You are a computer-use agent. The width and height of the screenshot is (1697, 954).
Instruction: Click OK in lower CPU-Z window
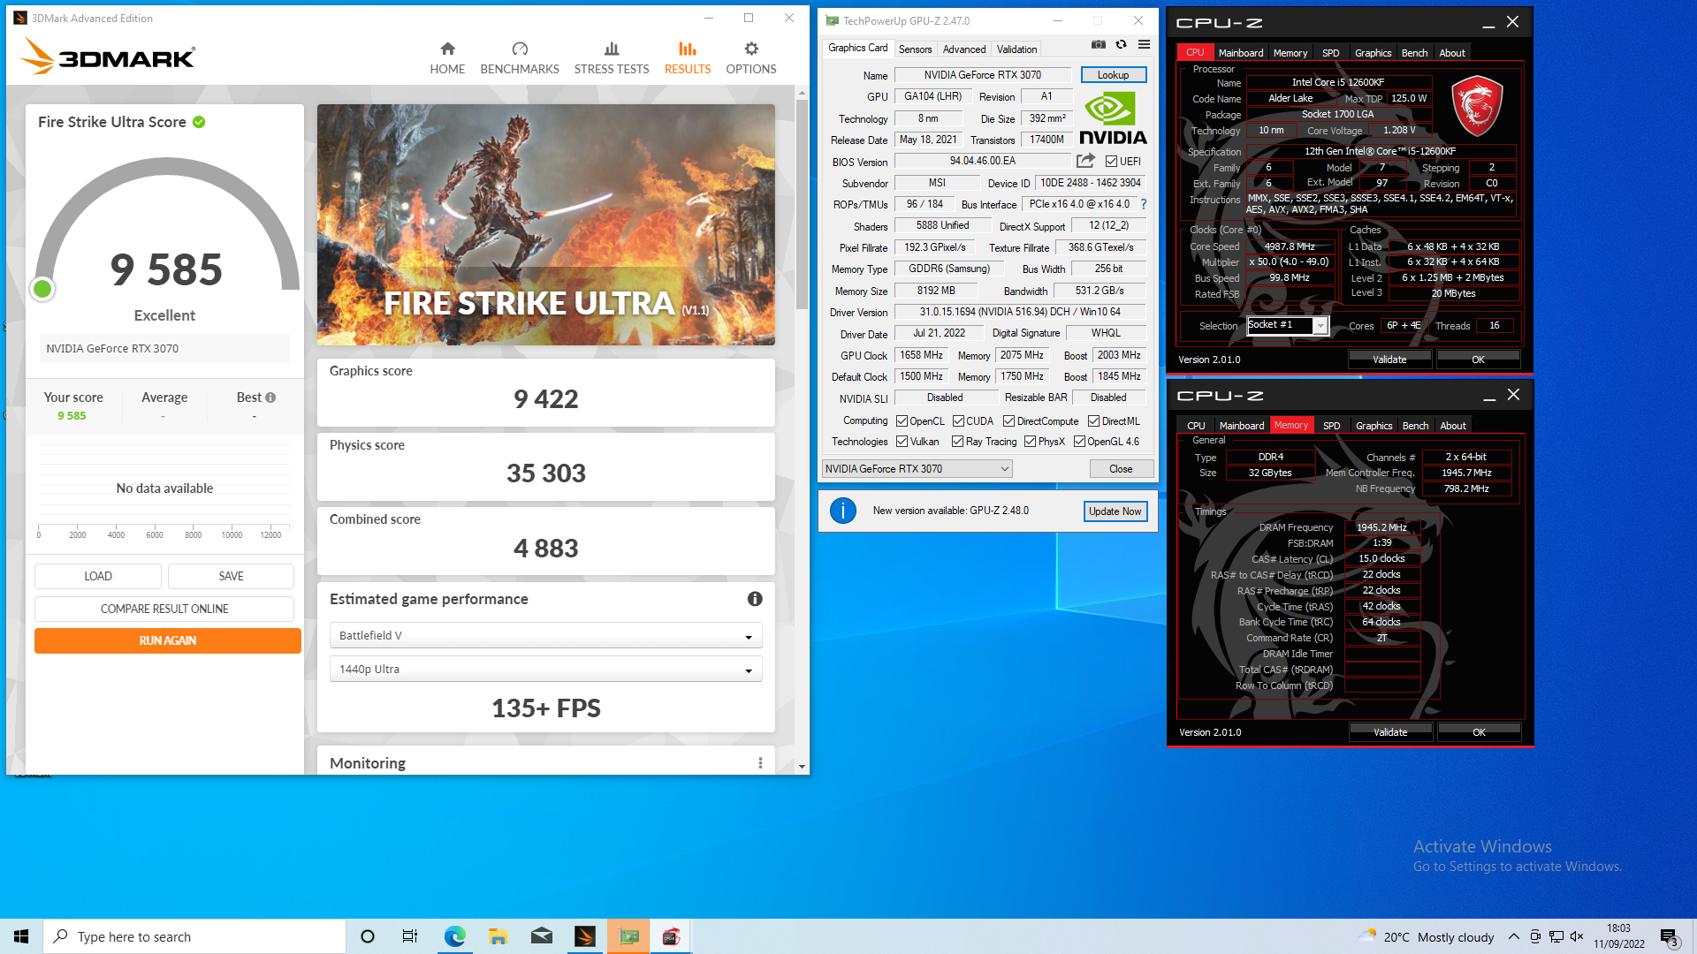point(1479,732)
